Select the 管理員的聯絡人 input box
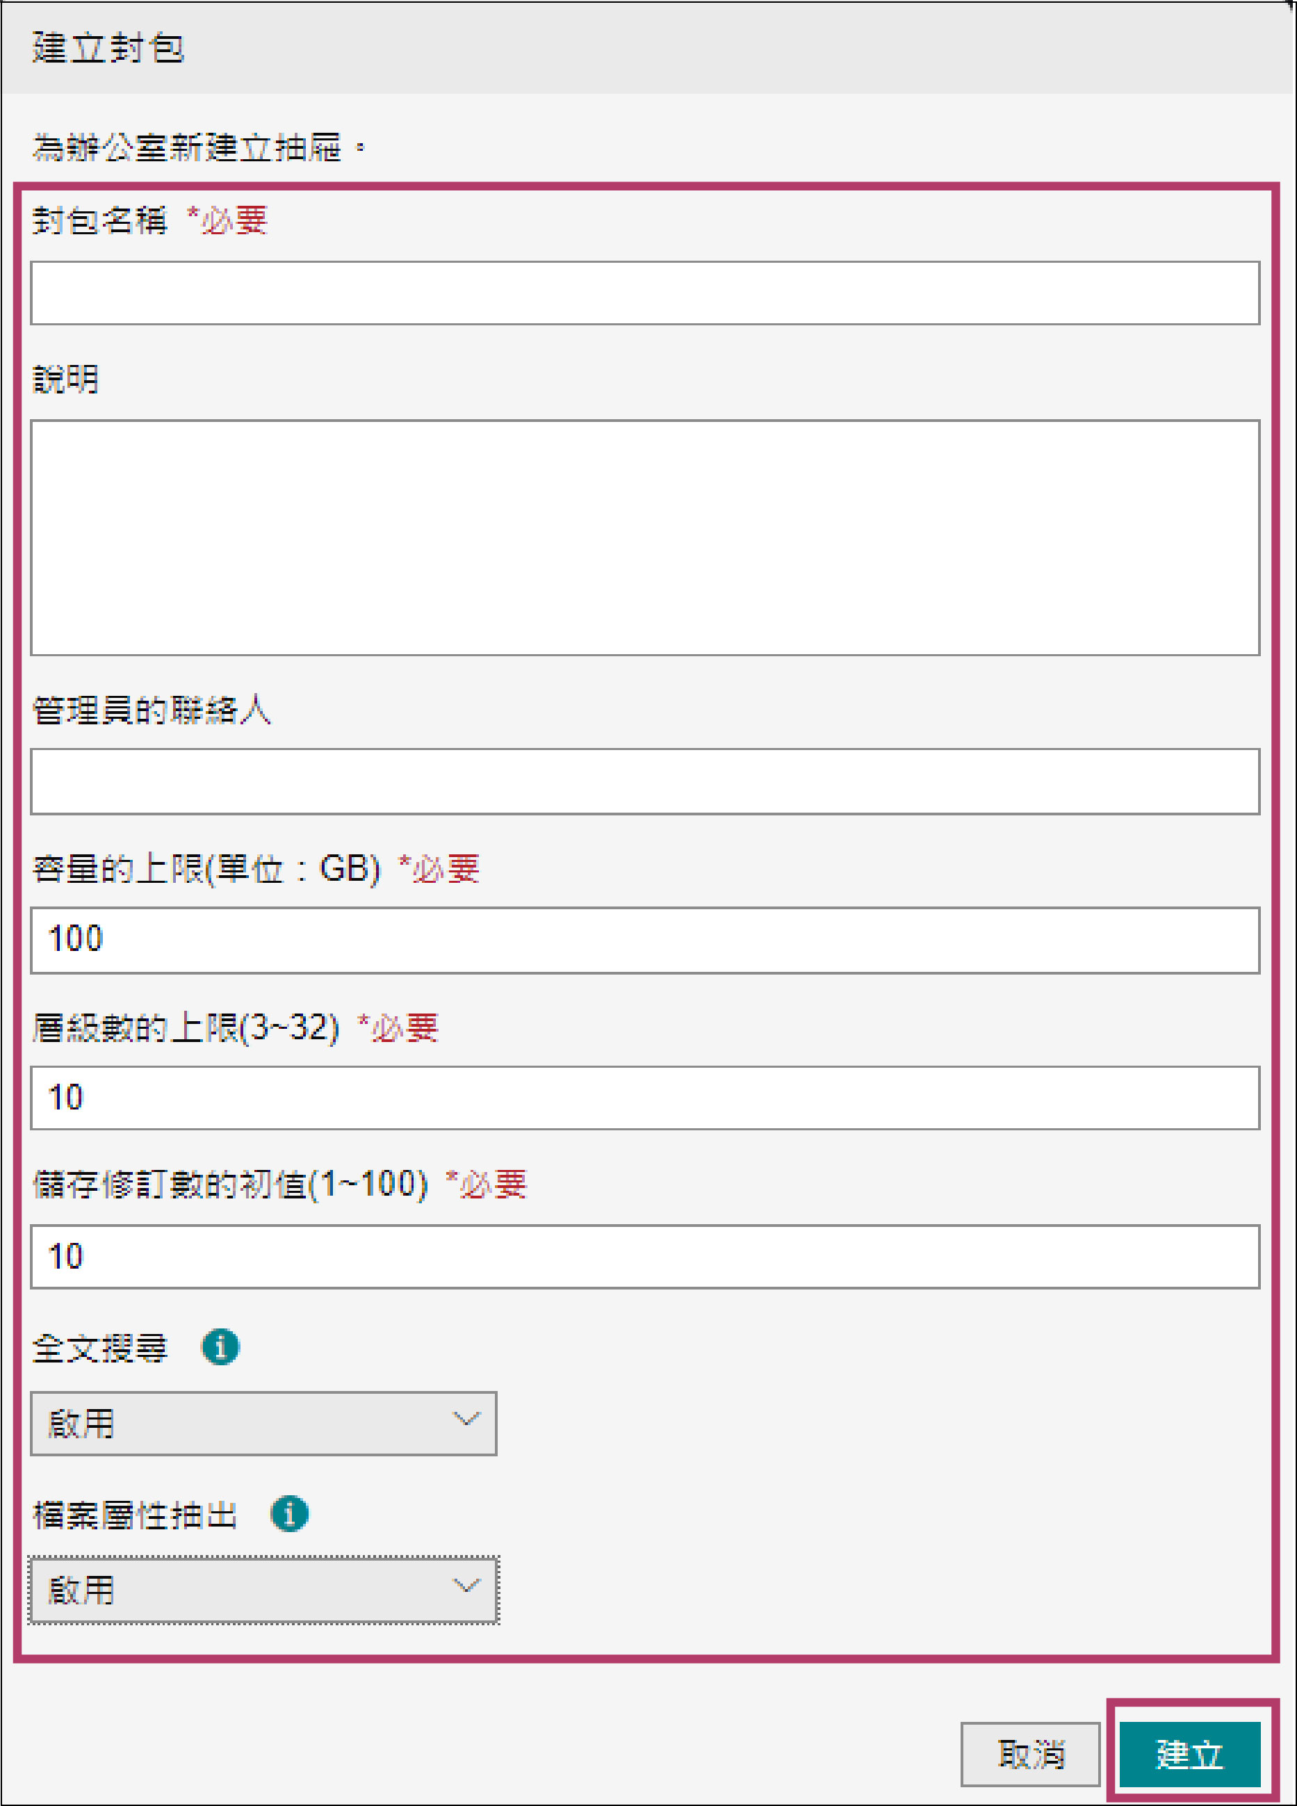Viewport: 1297px width, 1806px height. pyautogui.click(x=645, y=781)
